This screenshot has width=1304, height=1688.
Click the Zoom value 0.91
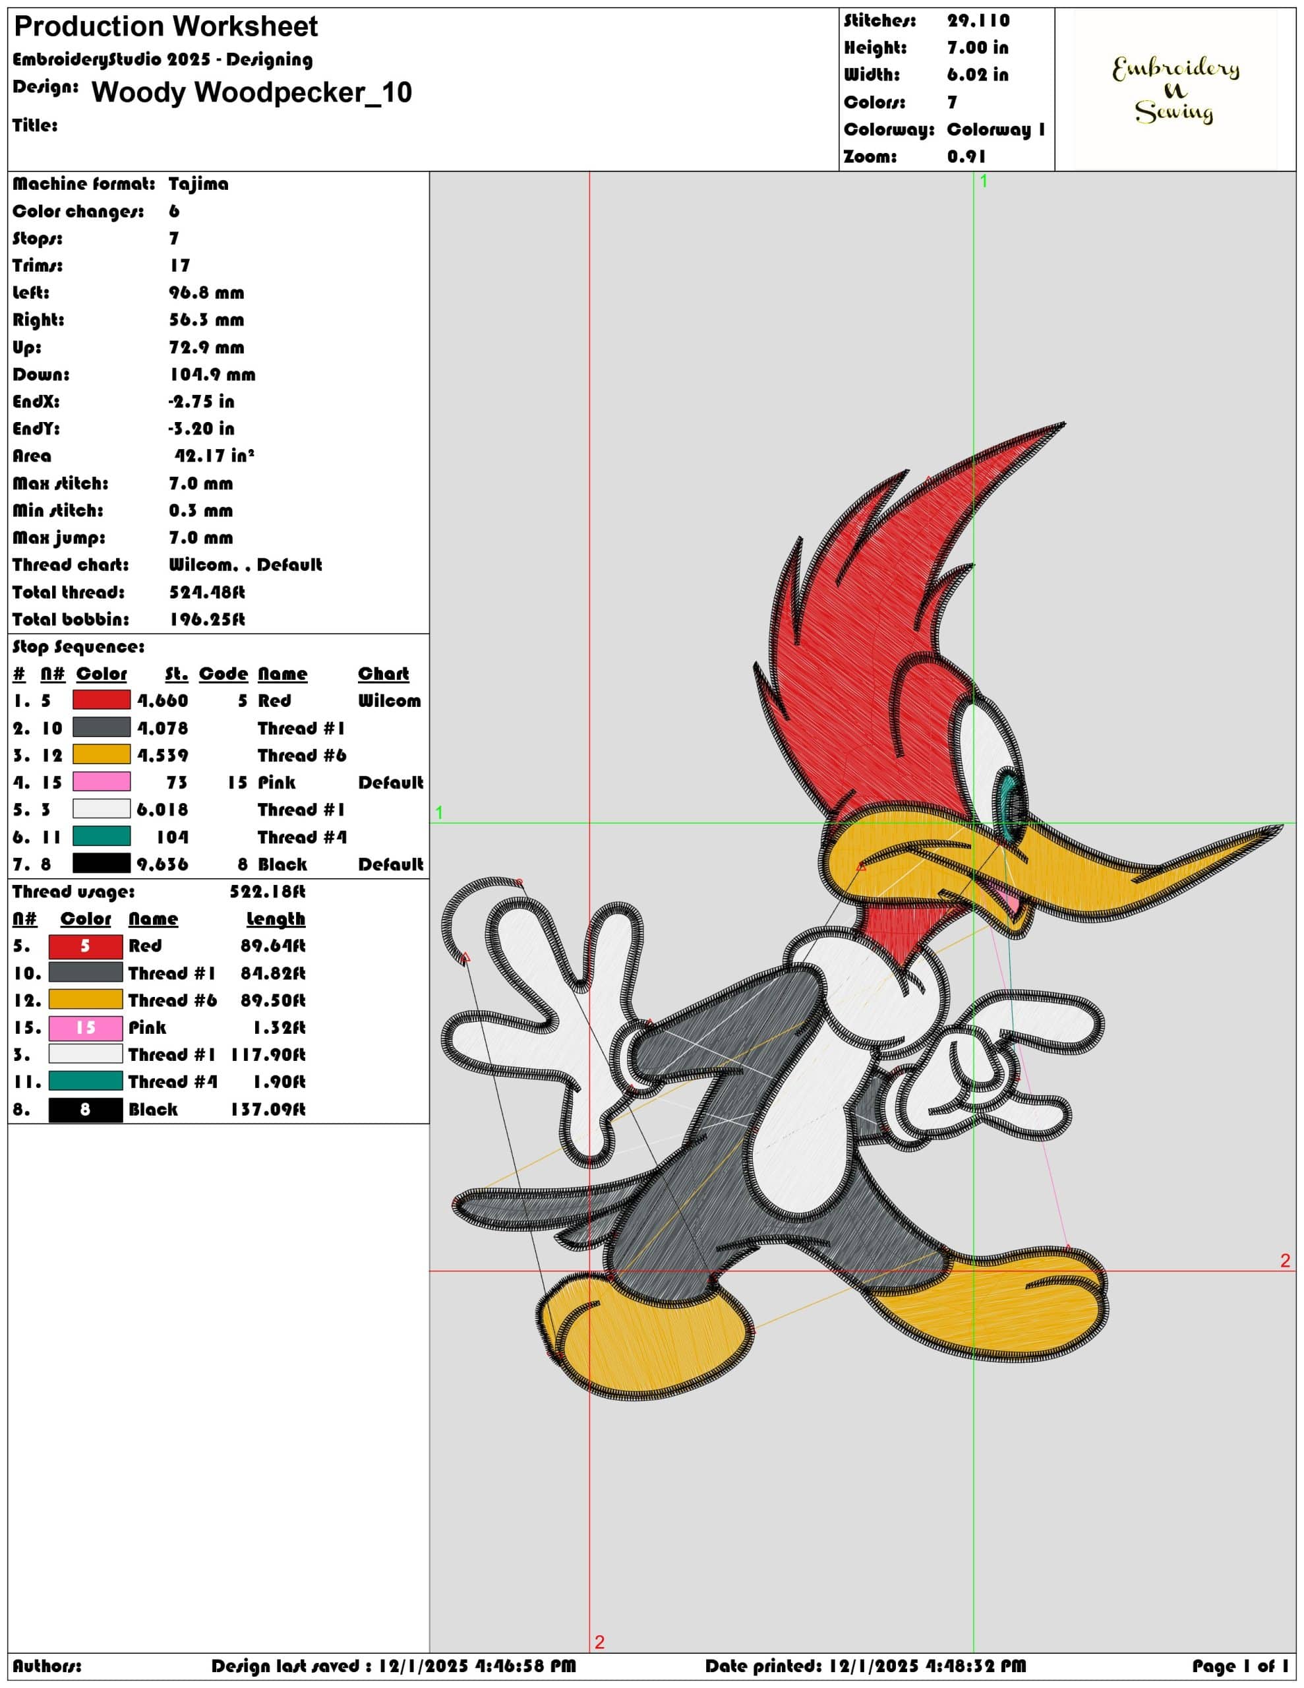(x=966, y=156)
